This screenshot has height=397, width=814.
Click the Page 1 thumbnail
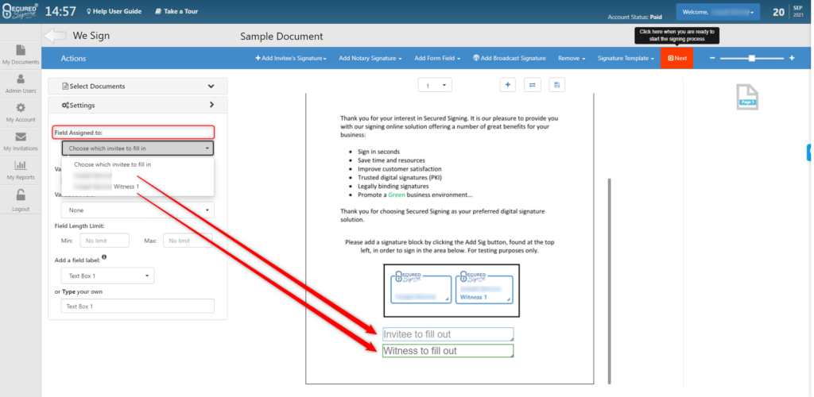[x=747, y=98]
